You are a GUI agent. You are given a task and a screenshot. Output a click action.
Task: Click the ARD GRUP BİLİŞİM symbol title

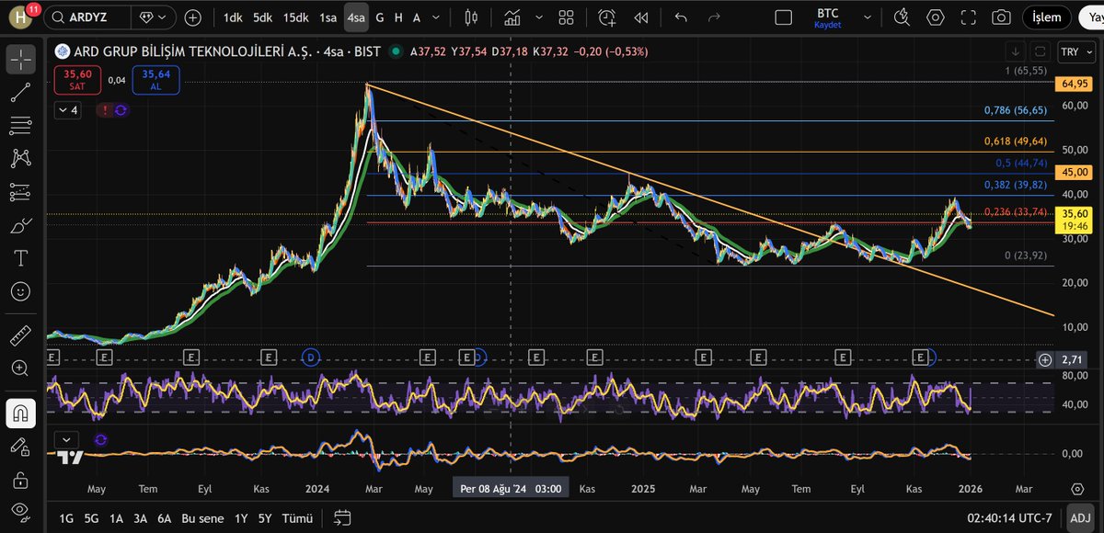click(194, 51)
